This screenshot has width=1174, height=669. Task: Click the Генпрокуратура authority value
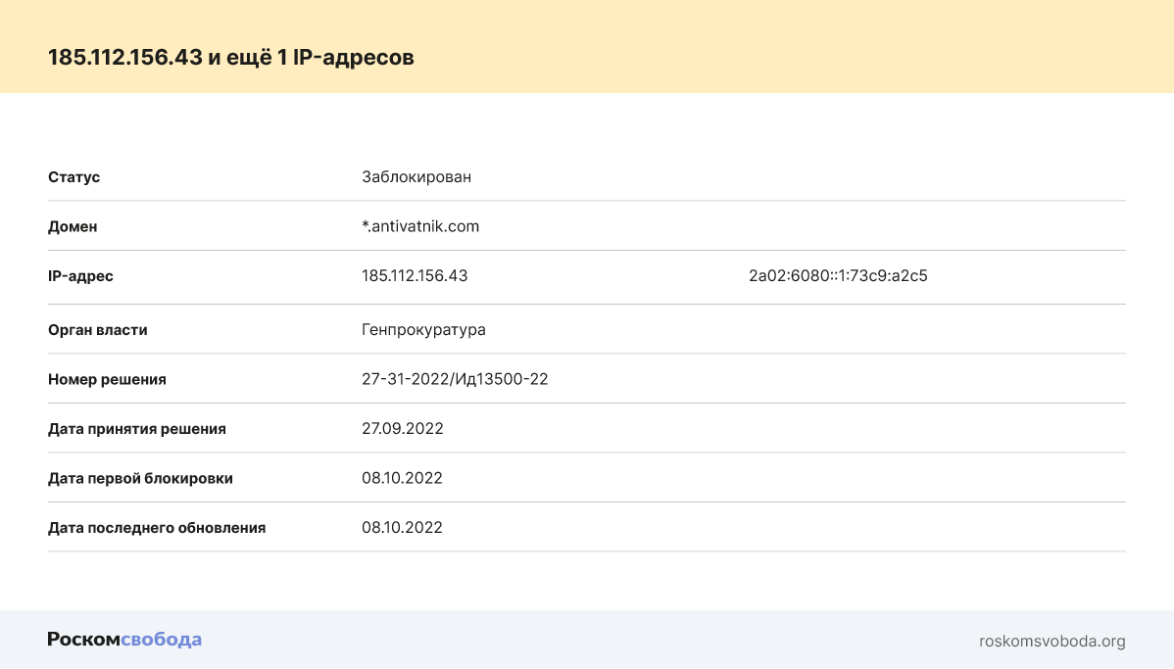423,330
